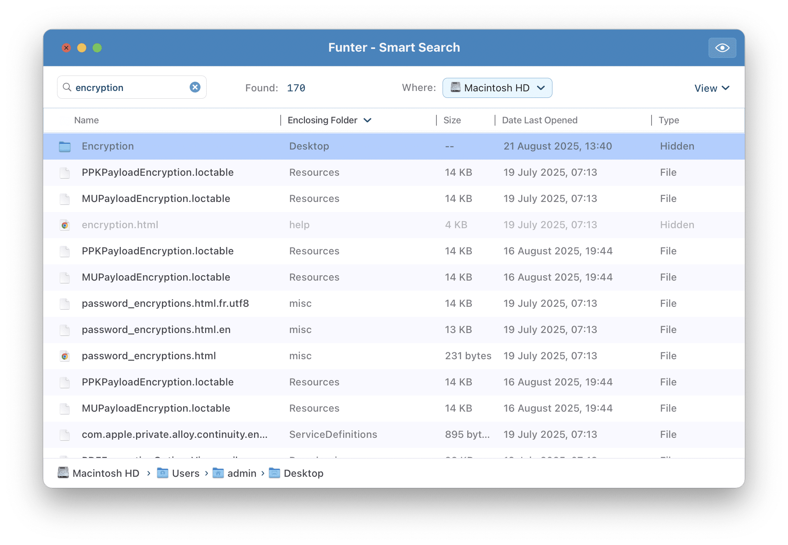Select the Encryption folder row name

click(108, 146)
